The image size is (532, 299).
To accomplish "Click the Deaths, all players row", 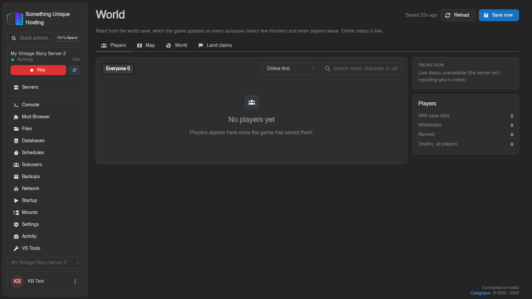I will (x=465, y=144).
